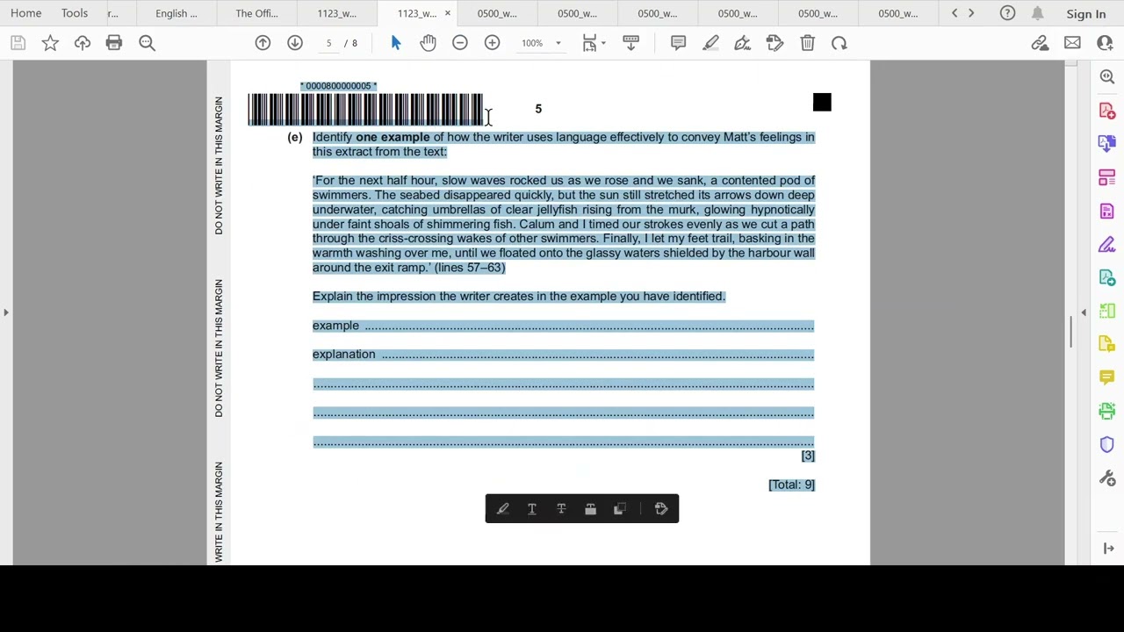
Task: Open the Create PDF tool in the right pane
Action: [x=1106, y=111]
